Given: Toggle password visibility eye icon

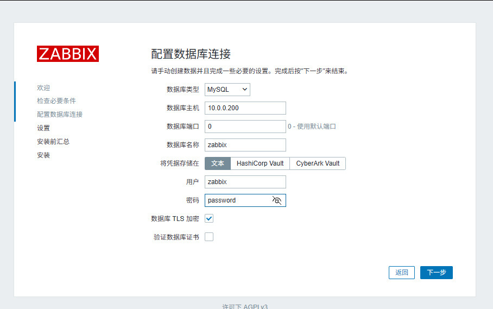Looking at the screenshot, I should pyautogui.click(x=277, y=200).
